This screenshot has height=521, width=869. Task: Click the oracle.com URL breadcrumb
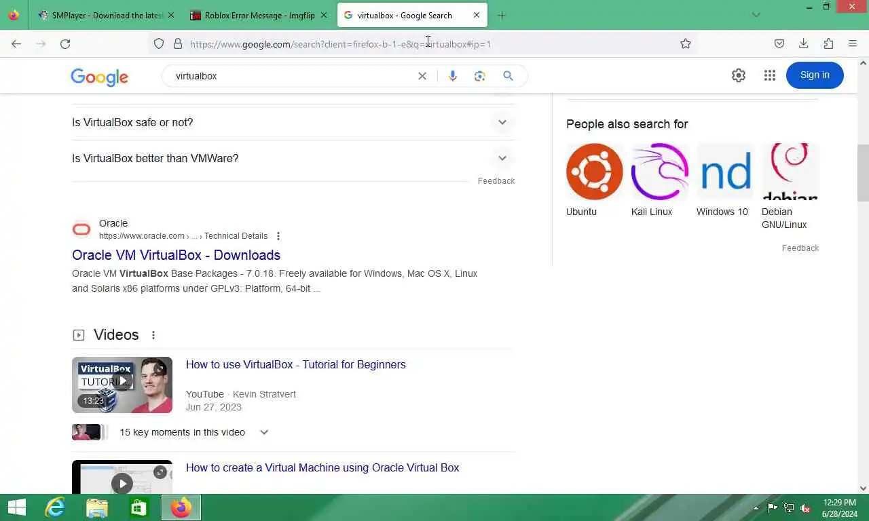point(183,236)
